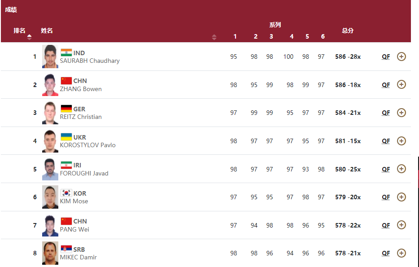
Task: Open ZHANG Bowen athlete photo
Action: (x=50, y=85)
